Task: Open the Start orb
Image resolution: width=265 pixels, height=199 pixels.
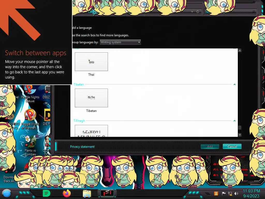Action: pos(6,193)
